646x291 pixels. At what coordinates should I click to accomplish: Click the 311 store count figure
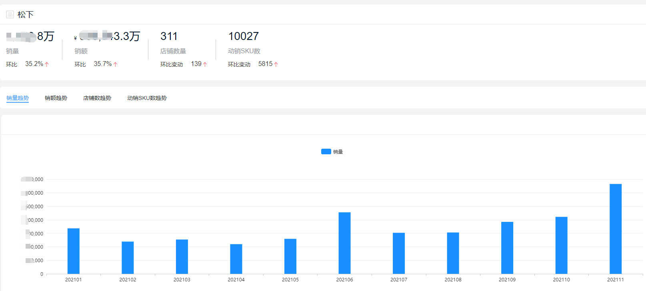tap(169, 36)
